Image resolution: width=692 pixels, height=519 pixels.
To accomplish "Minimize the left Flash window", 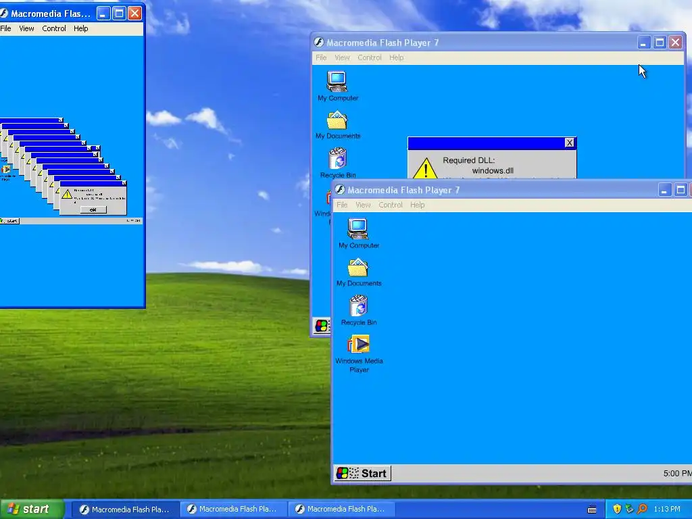I will point(103,14).
